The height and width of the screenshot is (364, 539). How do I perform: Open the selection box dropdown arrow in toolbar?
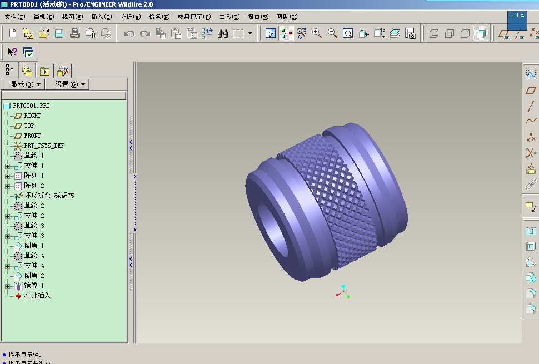click(x=250, y=33)
